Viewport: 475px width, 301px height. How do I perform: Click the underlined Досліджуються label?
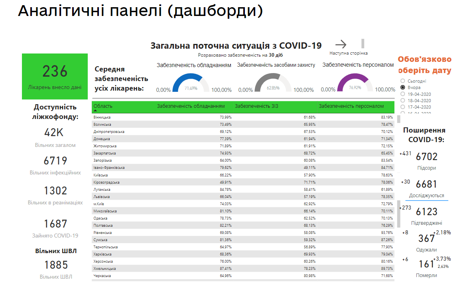tap(426, 196)
